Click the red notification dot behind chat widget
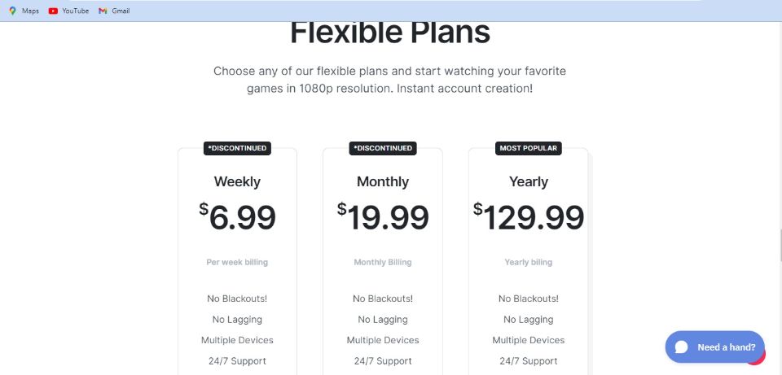782x375 pixels. click(x=759, y=356)
